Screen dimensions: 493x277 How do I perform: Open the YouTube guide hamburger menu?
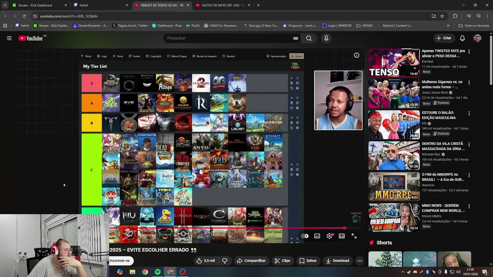[9, 38]
